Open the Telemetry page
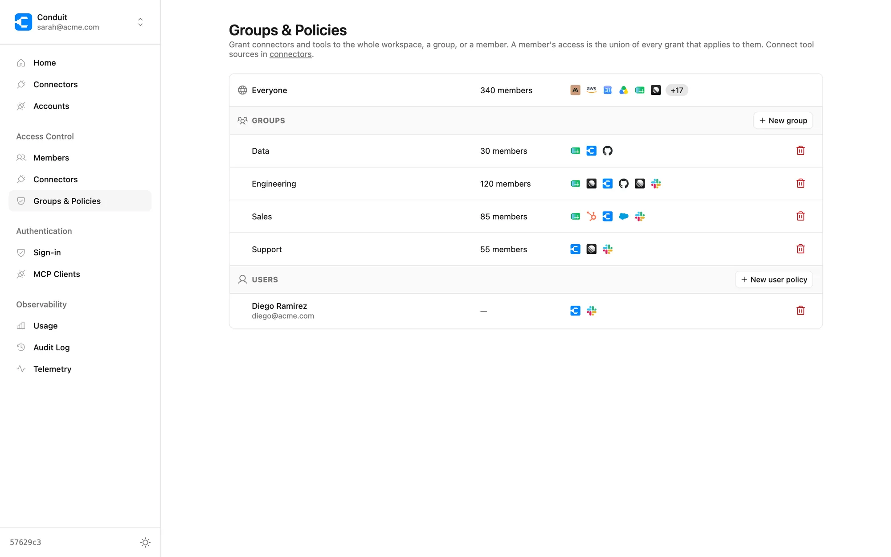 (80, 369)
